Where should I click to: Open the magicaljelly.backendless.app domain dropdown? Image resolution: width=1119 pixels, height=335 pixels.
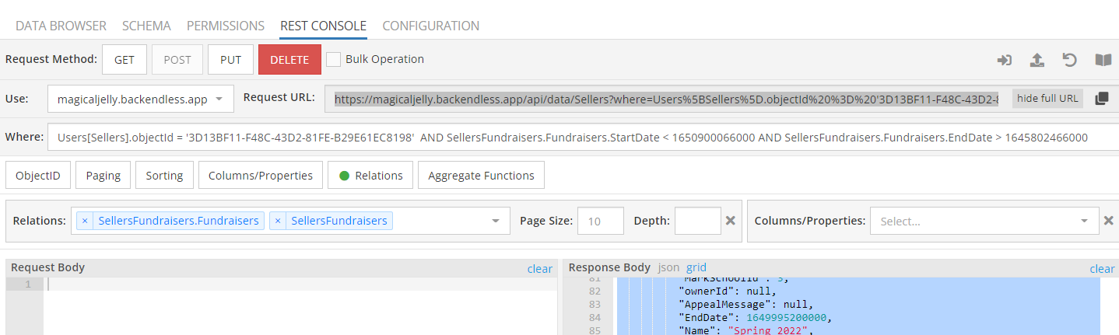(140, 99)
